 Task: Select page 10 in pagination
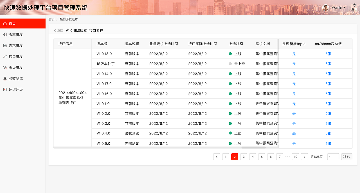coord(295,157)
